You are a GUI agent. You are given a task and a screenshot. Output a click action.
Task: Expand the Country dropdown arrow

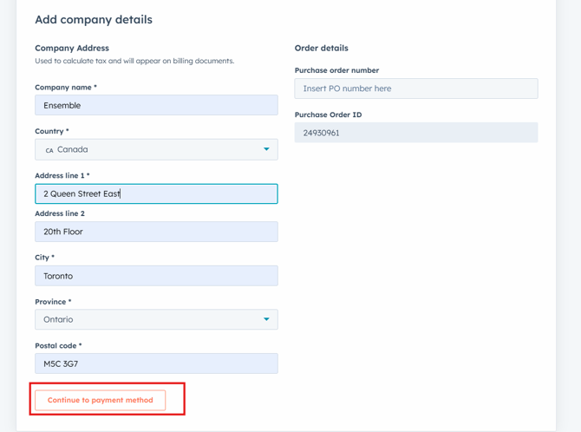coord(266,149)
